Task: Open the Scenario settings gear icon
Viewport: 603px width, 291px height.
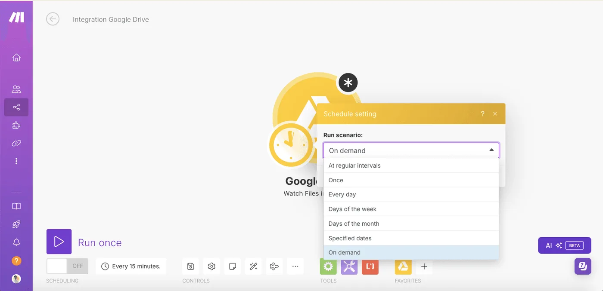Action: pyautogui.click(x=211, y=266)
